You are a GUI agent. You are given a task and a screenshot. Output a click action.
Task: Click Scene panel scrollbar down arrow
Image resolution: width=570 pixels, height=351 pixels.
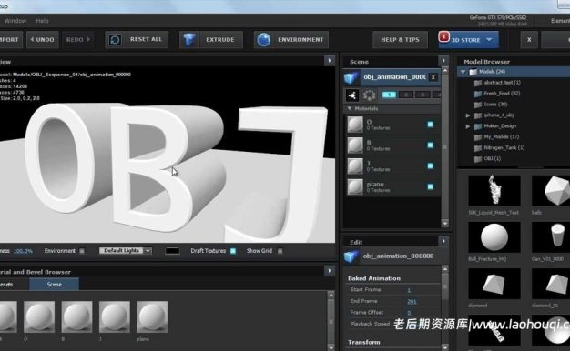click(x=445, y=223)
